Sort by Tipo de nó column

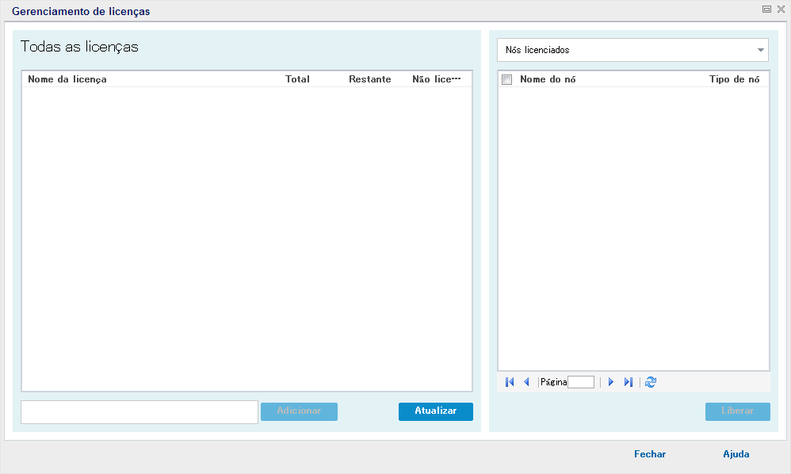pos(735,79)
